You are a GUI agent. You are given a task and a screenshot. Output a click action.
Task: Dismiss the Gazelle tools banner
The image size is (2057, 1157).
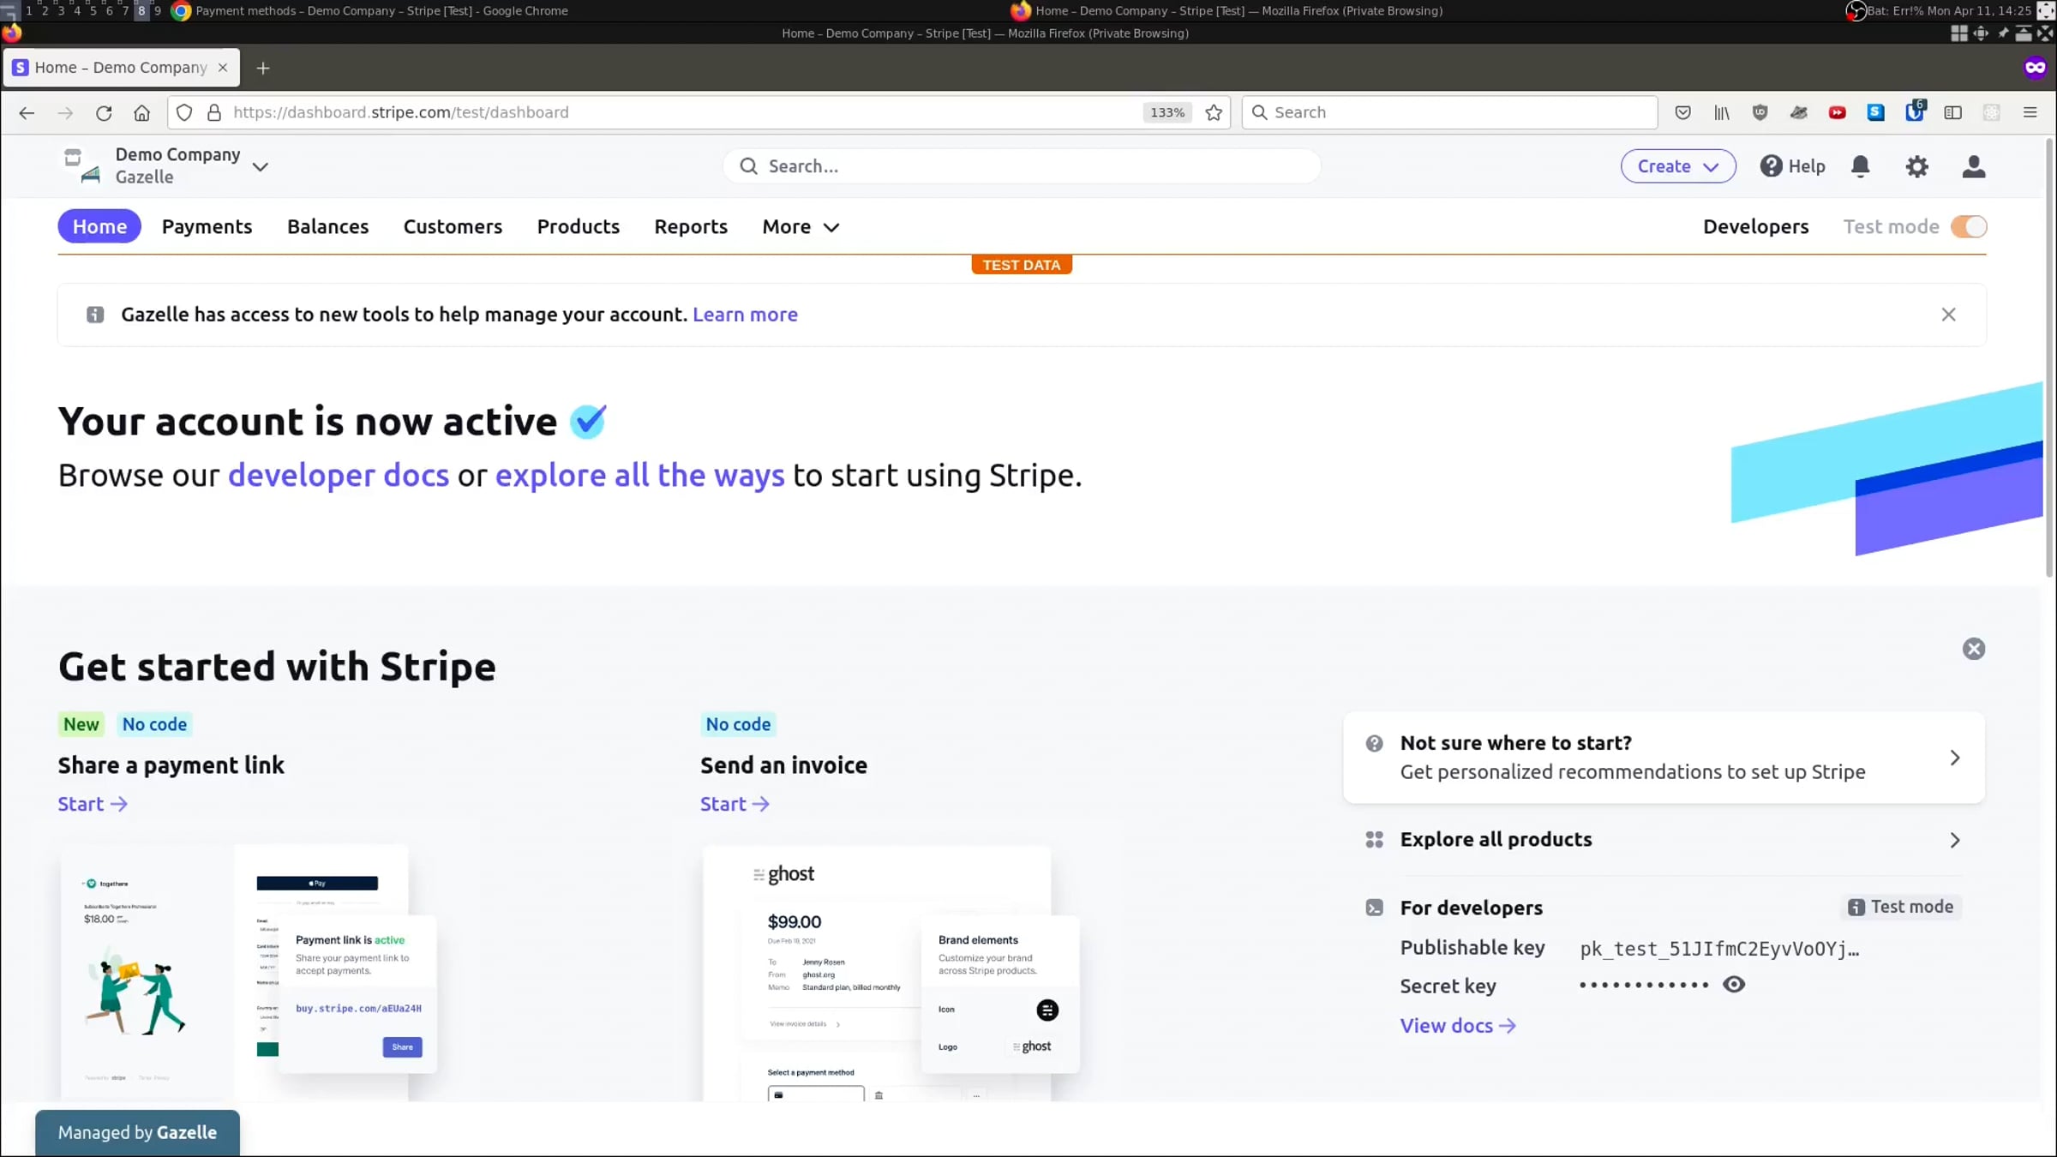point(1948,315)
